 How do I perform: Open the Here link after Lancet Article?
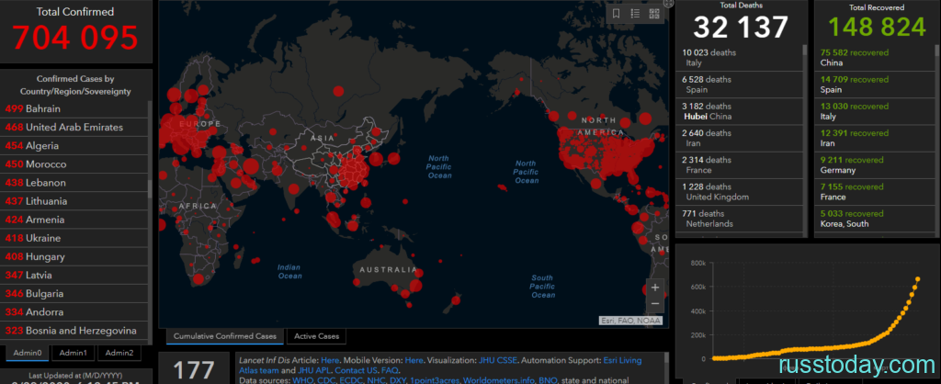(330, 361)
